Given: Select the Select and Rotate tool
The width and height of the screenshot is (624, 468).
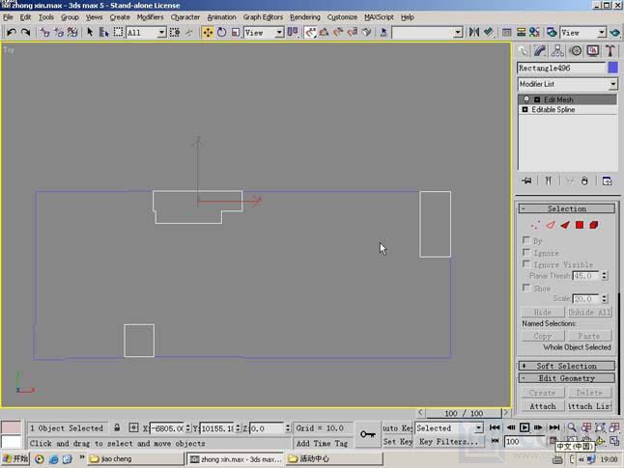Looking at the screenshot, I should [x=221, y=32].
